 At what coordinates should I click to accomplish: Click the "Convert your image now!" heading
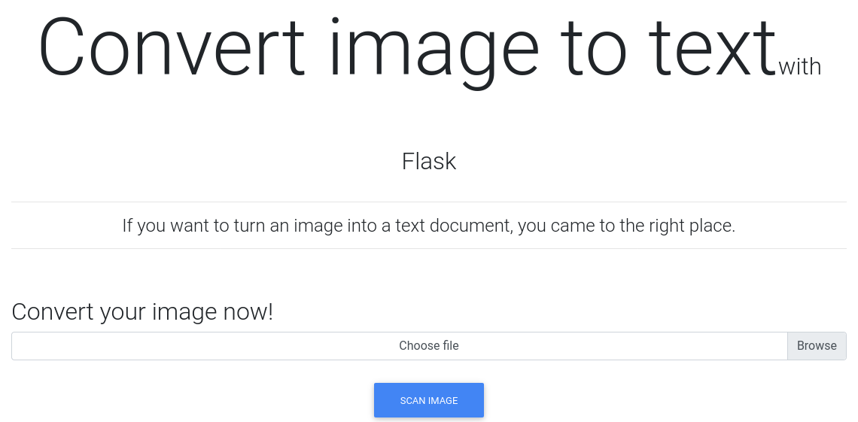[142, 311]
